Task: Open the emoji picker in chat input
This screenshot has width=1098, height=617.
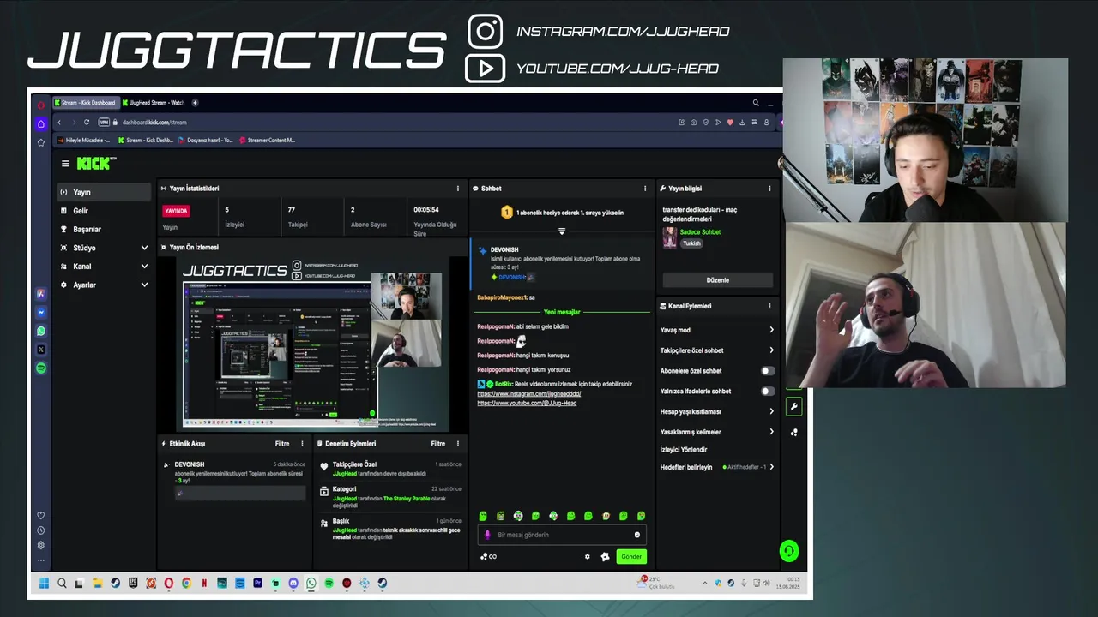Action: pos(636,535)
